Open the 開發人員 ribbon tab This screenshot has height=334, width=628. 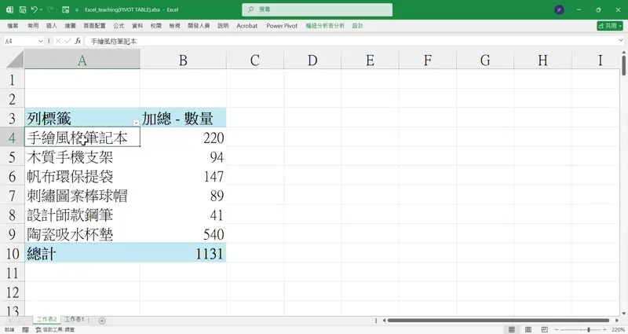[x=199, y=26]
